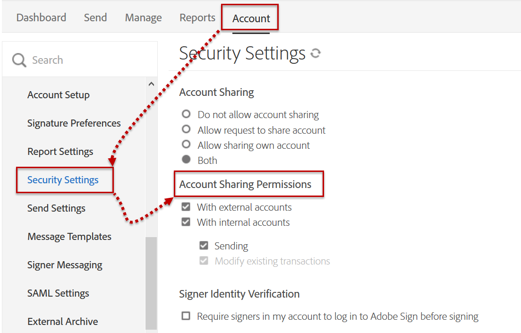
Task: Open SAML Settings page
Action: click(59, 293)
